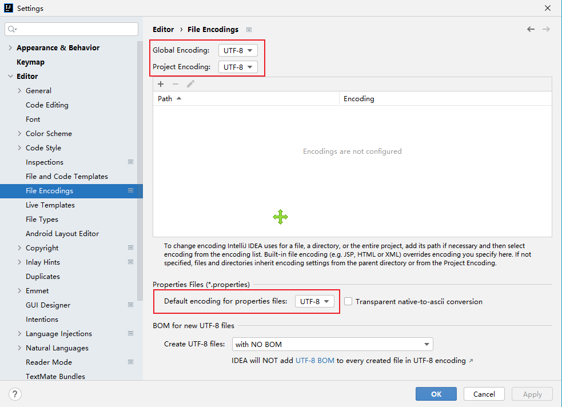Open the Global Encoding dropdown
The height and width of the screenshot is (407, 562).
click(238, 50)
